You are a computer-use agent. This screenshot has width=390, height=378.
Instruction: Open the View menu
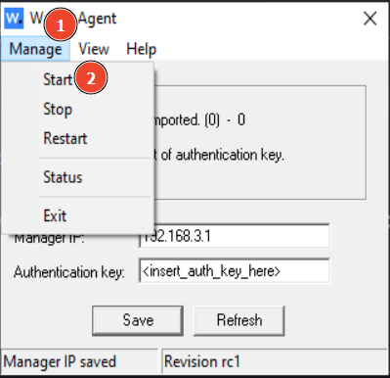tap(94, 49)
